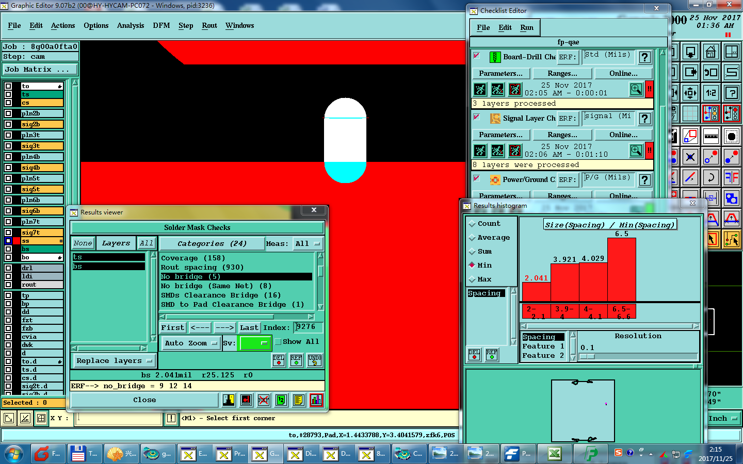Click the 6.5 histogram bar
This screenshot has width=743, height=464.
tap(622, 270)
